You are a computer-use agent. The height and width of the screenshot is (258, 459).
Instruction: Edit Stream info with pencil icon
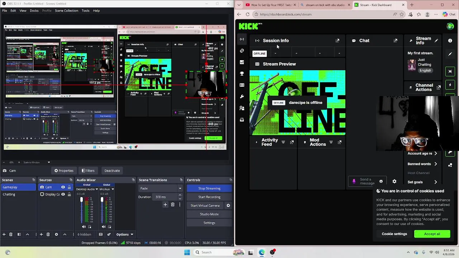(436, 40)
